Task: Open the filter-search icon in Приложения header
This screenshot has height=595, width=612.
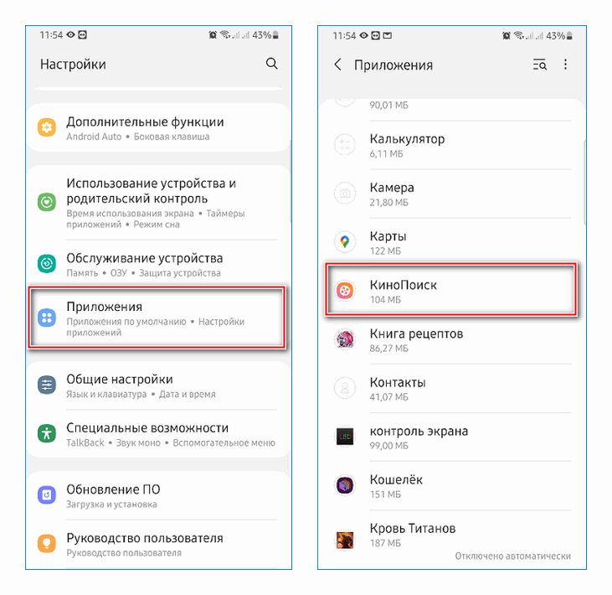Action: pos(540,65)
